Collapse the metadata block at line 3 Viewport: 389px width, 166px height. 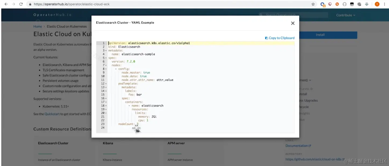click(x=106, y=51)
